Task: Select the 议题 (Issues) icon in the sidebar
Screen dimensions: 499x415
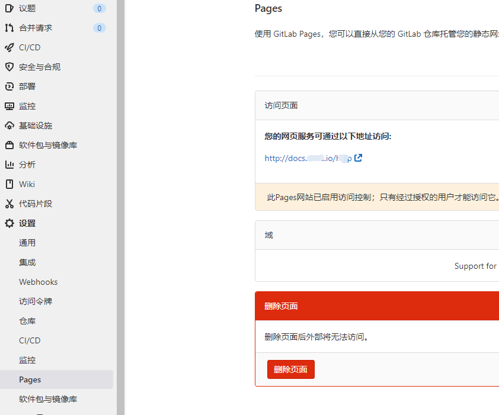Action: [8, 8]
